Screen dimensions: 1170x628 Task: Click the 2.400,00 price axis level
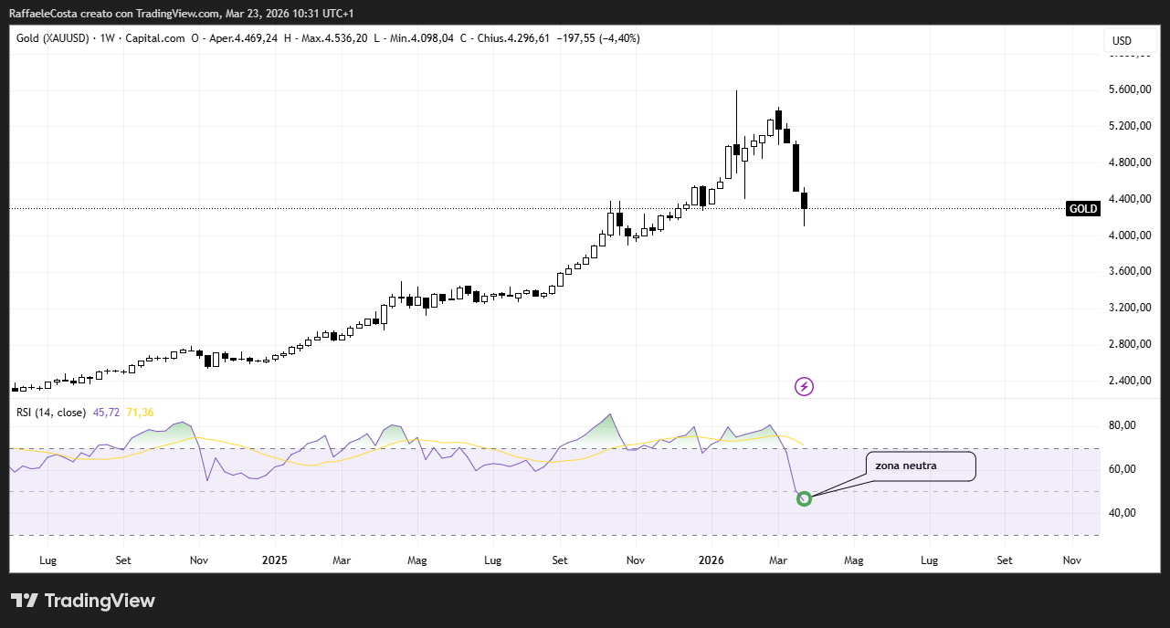click(1127, 381)
